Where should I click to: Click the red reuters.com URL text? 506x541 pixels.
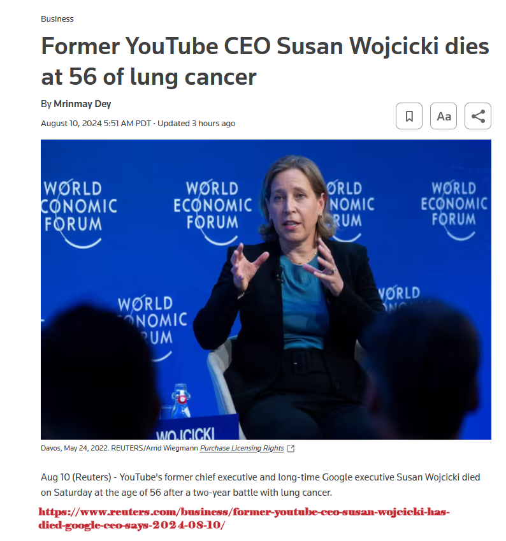(x=243, y=518)
